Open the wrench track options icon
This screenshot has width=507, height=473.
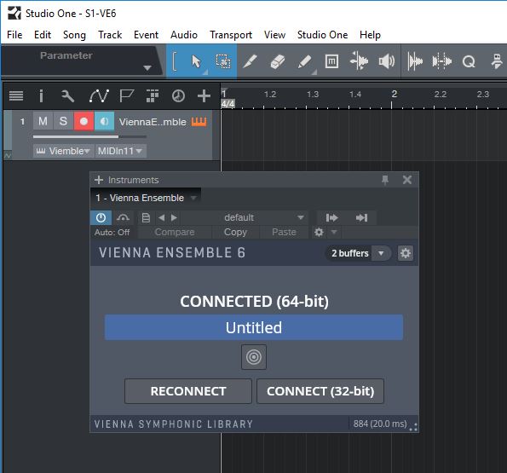(x=67, y=95)
